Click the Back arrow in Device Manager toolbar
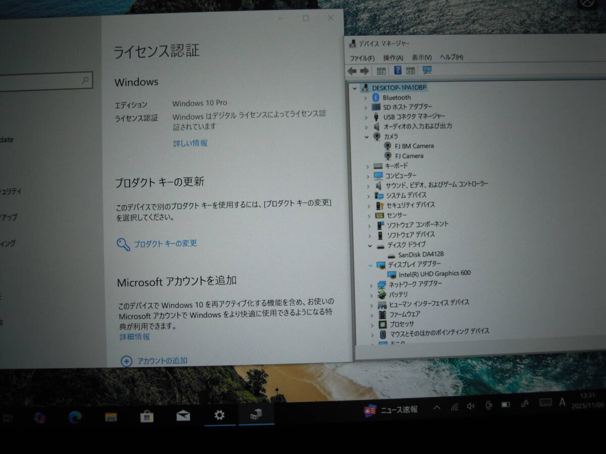The height and width of the screenshot is (454, 606). [352, 71]
